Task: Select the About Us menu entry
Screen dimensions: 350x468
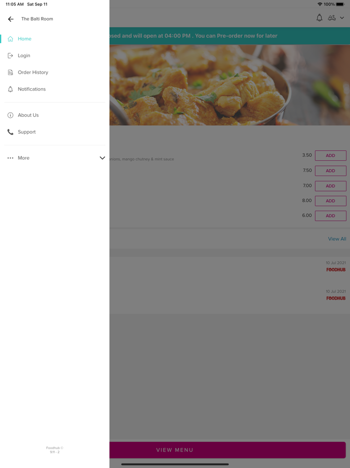Action: click(x=28, y=115)
